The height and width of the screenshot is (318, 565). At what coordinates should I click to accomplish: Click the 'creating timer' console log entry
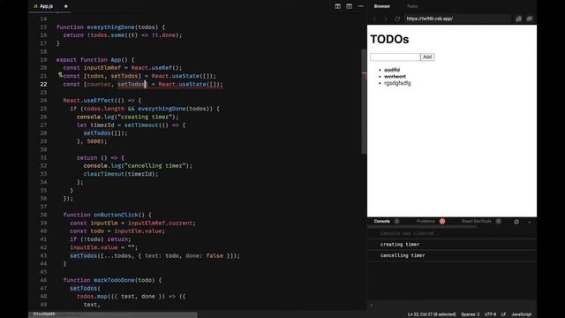tap(400, 245)
